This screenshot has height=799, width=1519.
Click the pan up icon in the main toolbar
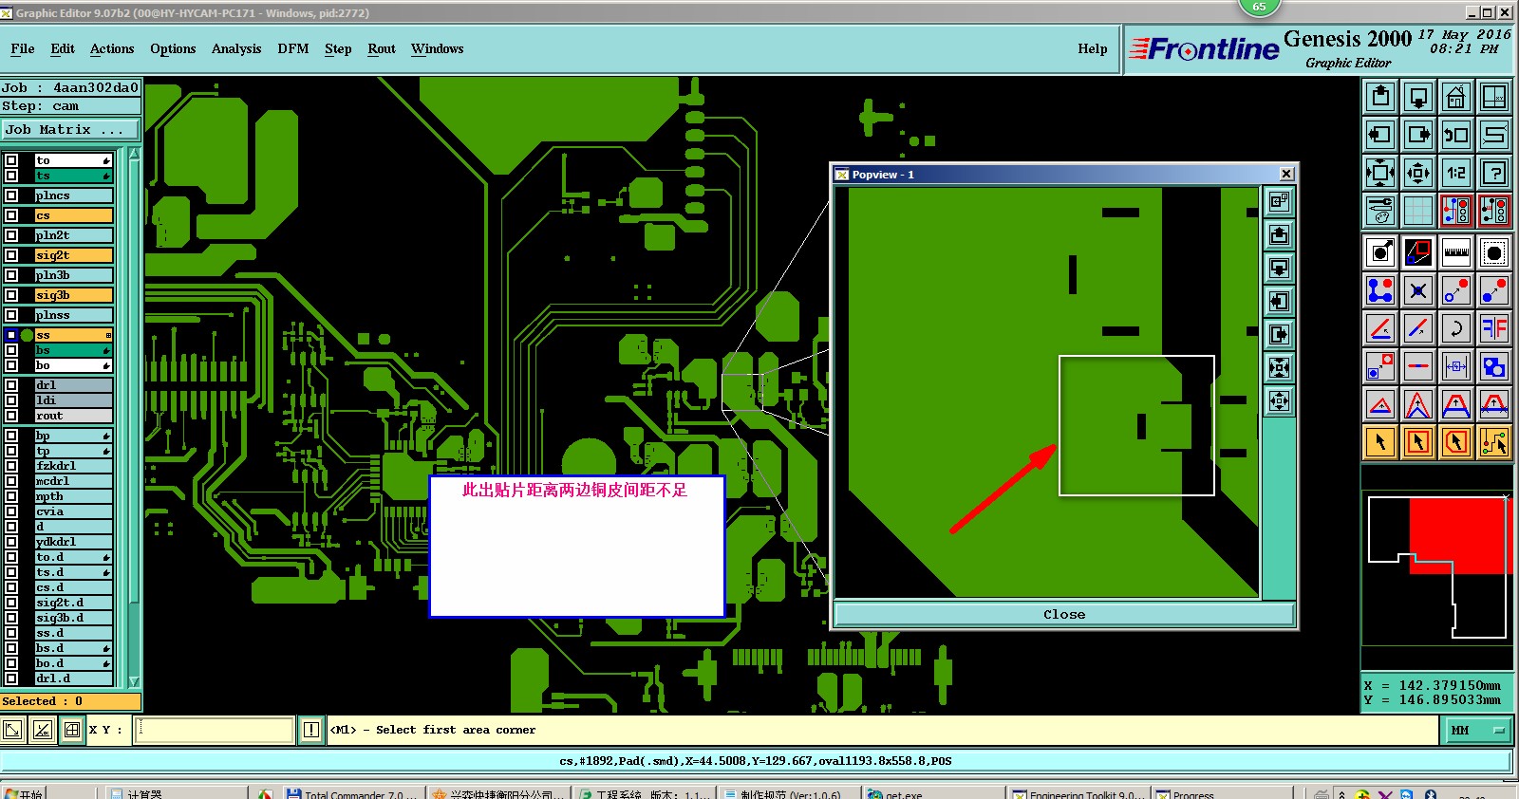(x=1380, y=97)
